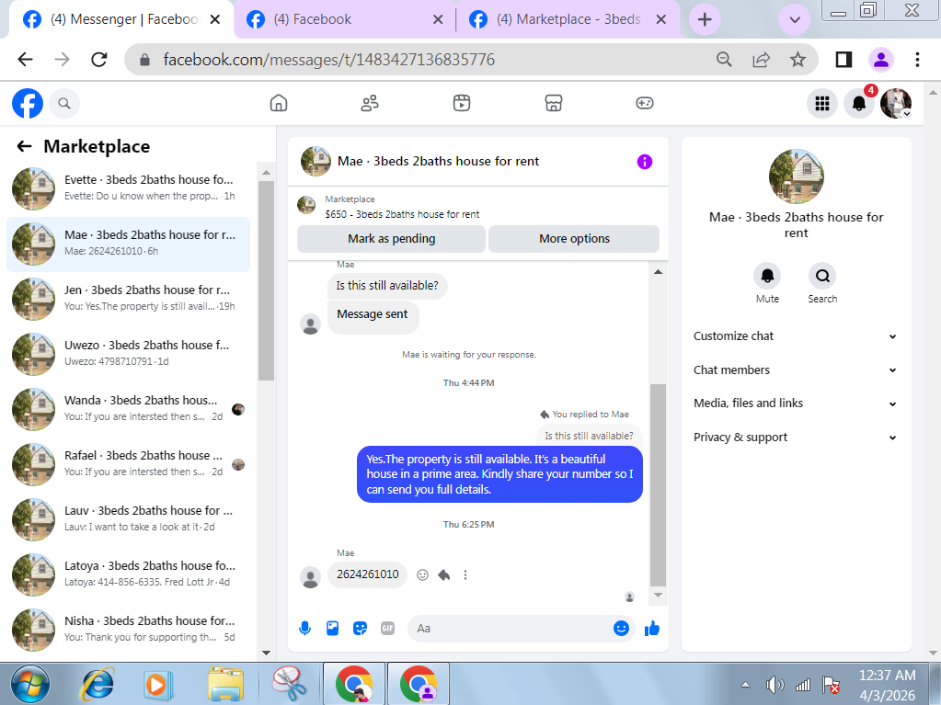This screenshot has width=941, height=705.
Task: Click chat messages scrollbar thumb
Action: [659, 484]
